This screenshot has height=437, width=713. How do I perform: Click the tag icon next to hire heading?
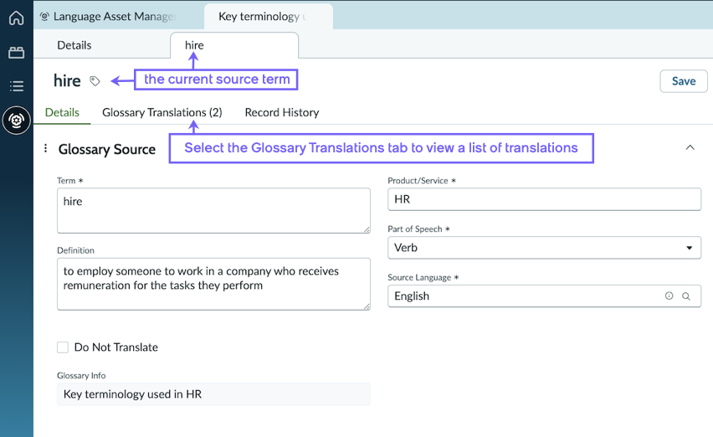[95, 81]
